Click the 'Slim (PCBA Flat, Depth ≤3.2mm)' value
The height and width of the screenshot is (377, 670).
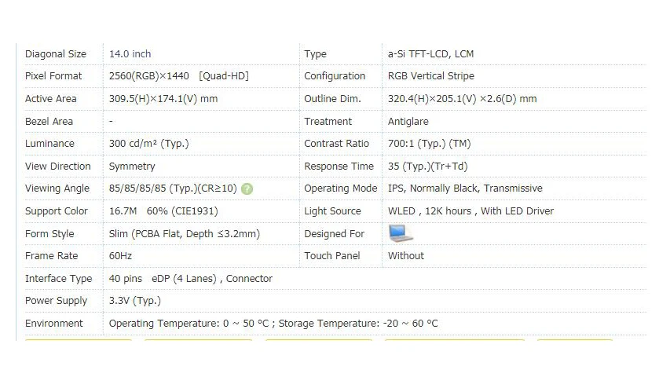point(184,234)
